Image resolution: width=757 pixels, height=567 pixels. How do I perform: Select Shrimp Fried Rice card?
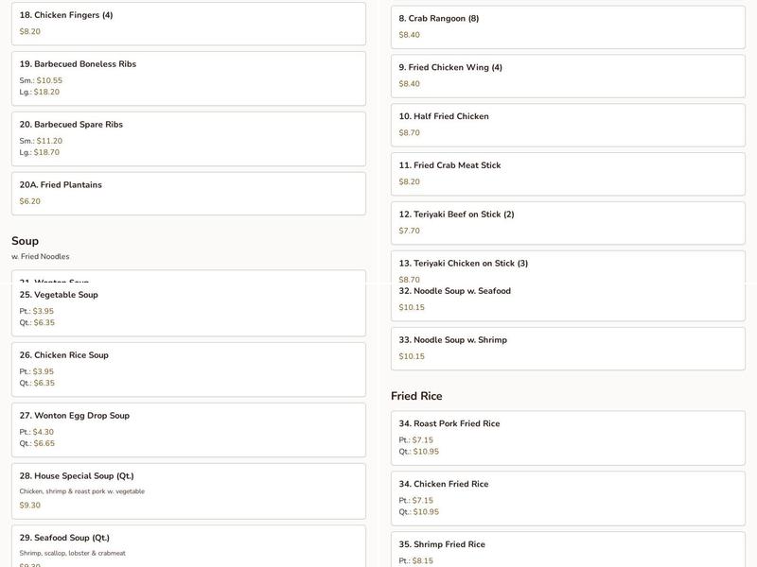pyautogui.click(x=569, y=550)
